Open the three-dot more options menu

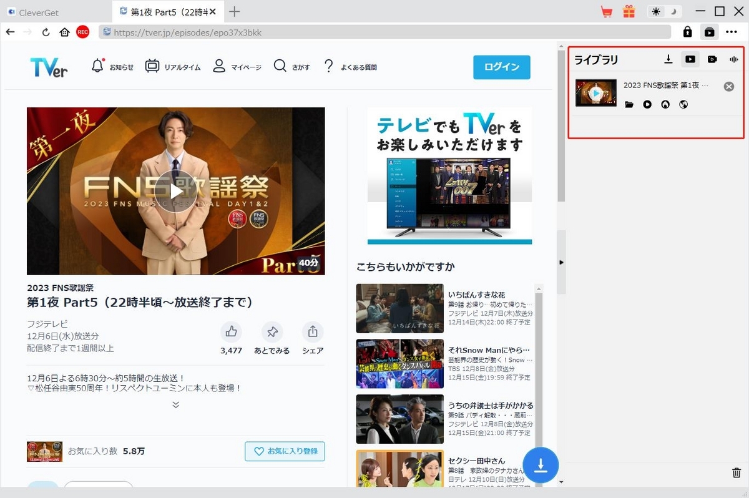[x=731, y=32]
